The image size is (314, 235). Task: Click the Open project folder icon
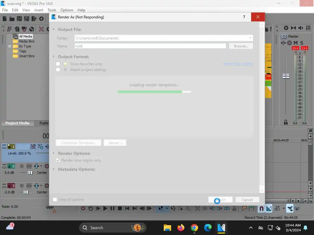pyautogui.click(x=12, y=19)
